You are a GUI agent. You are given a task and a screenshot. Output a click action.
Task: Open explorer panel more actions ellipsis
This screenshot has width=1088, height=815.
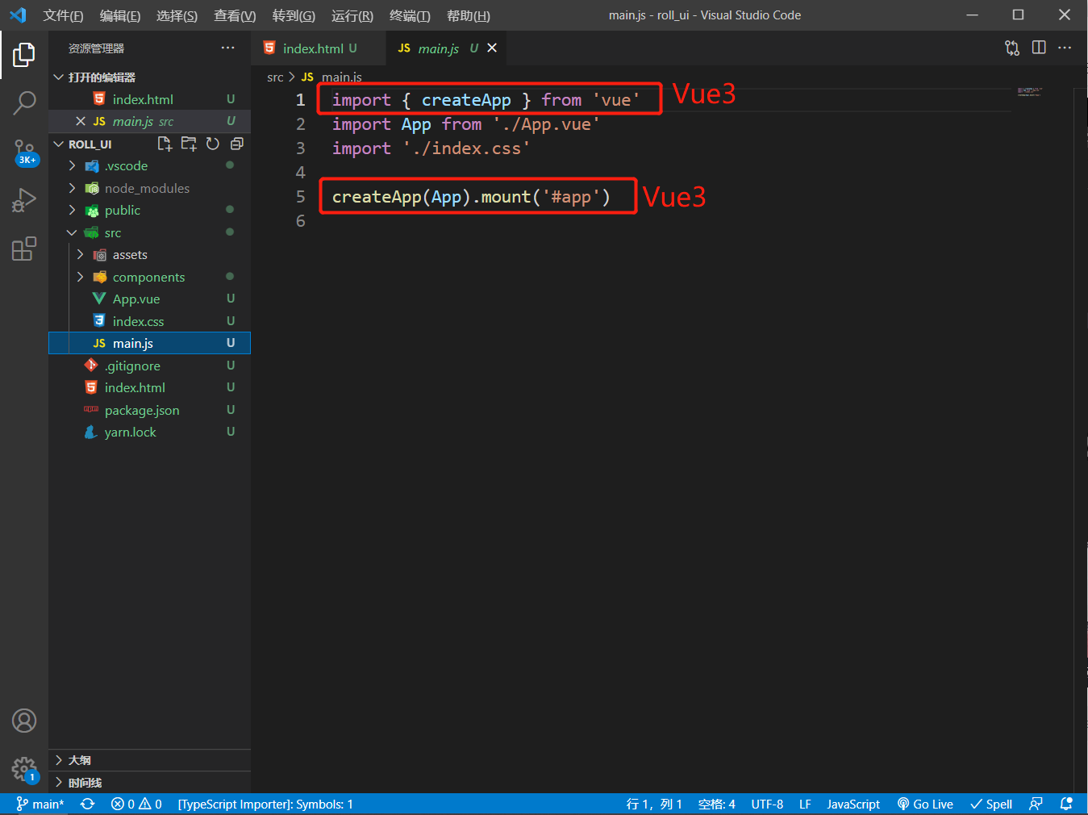[228, 48]
